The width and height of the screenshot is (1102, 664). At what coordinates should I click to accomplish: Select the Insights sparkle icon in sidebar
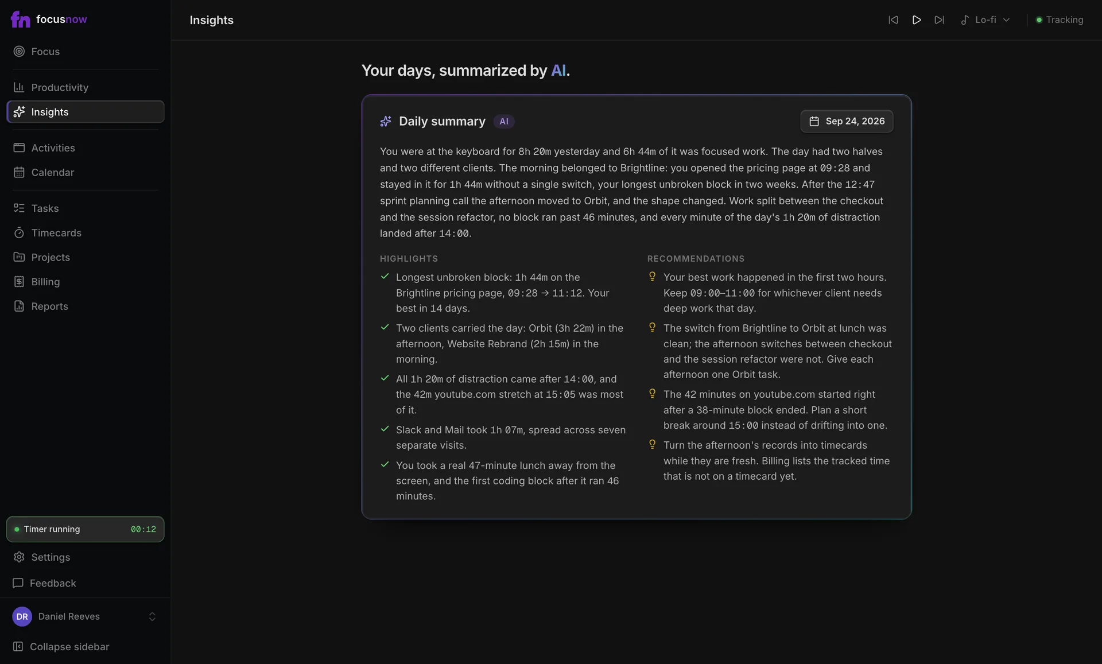[x=19, y=112]
